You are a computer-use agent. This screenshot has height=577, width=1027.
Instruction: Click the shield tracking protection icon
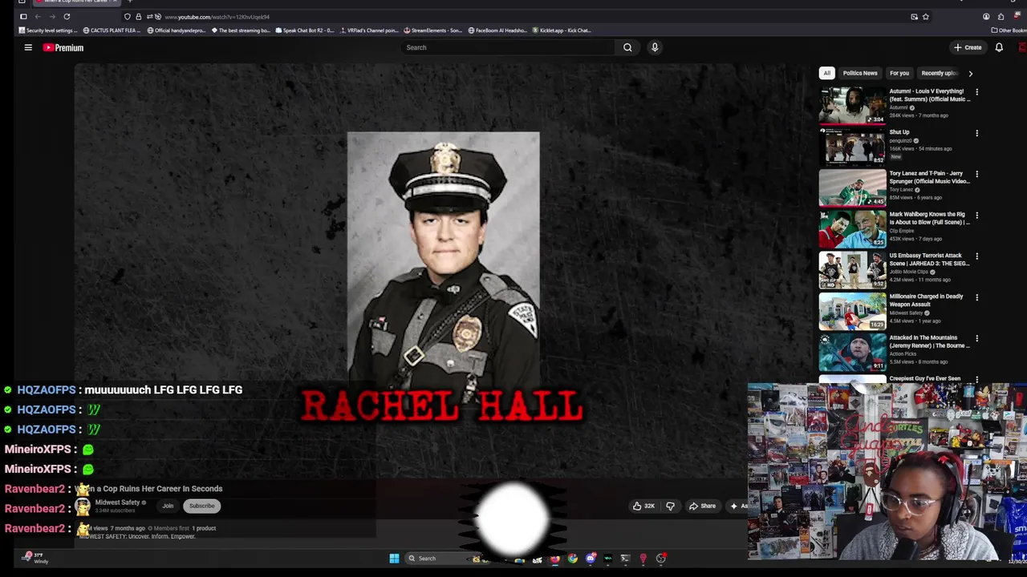[x=127, y=17]
